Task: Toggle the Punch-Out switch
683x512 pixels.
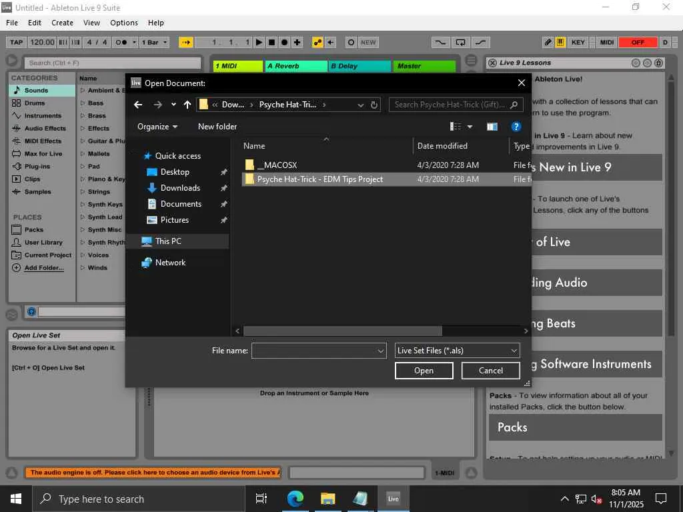Action: (480, 42)
